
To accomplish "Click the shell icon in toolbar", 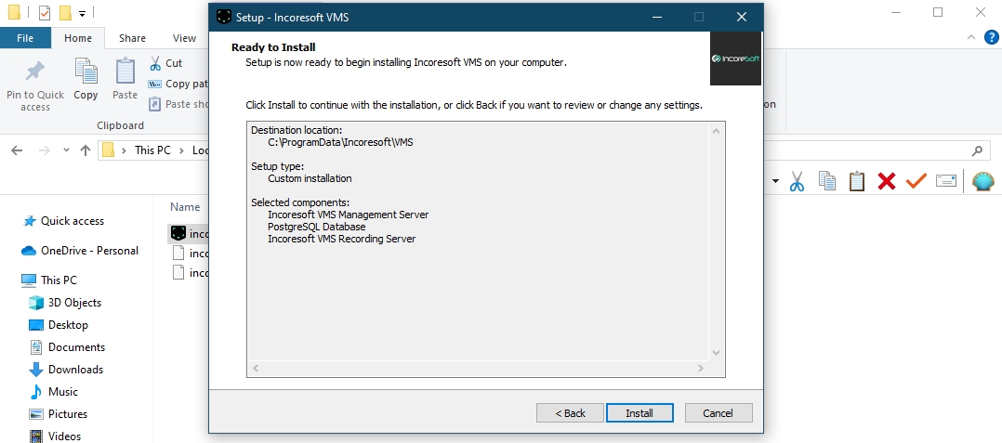I will coord(983,181).
